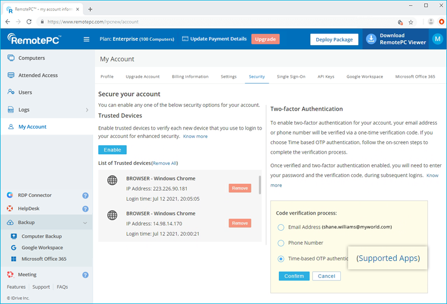447x304 pixels.
Task: Collapse the Backup sidebar section
Action: (x=85, y=222)
